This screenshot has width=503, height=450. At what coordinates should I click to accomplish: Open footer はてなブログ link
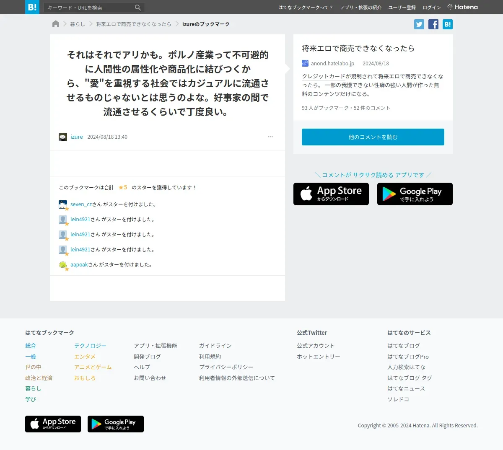[404, 346]
